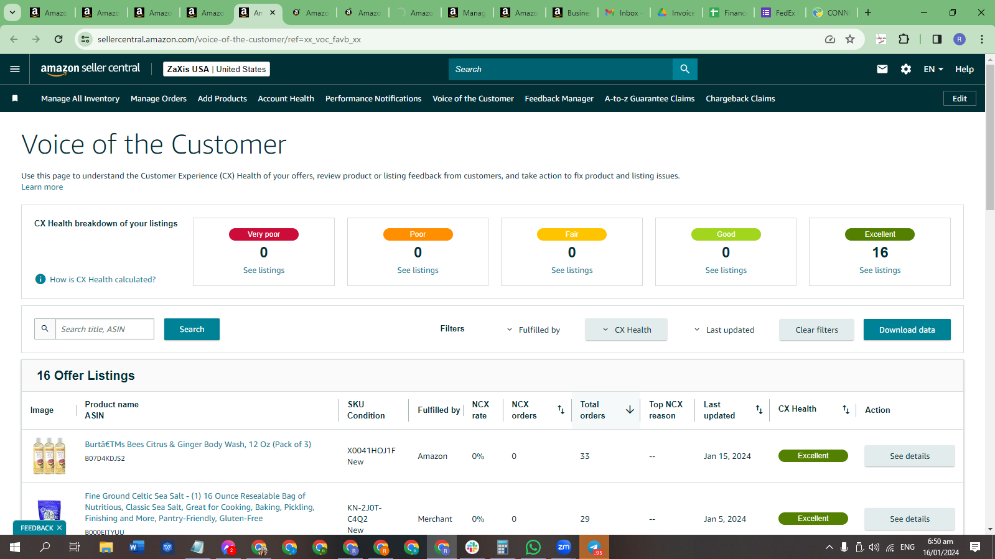Click the Burt's Bees product thumbnail image

pos(49,456)
